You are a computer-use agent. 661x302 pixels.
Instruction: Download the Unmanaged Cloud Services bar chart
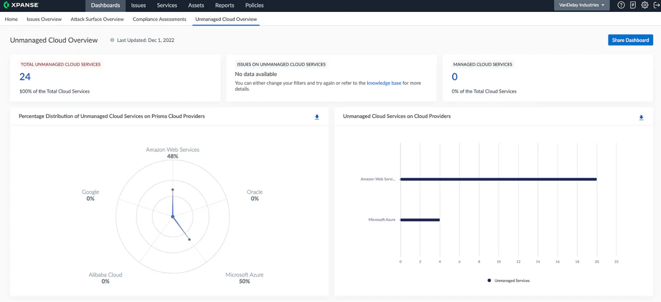point(641,118)
